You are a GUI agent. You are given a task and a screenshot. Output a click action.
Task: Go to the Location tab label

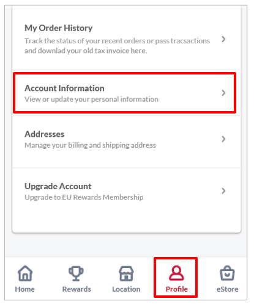[x=126, y=289]
